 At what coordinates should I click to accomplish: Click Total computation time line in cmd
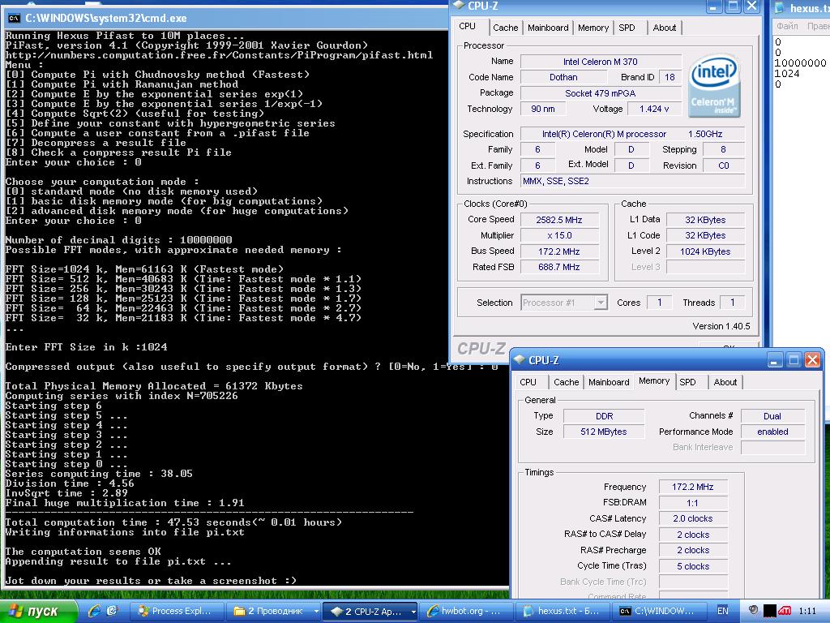tap(173, 522)
